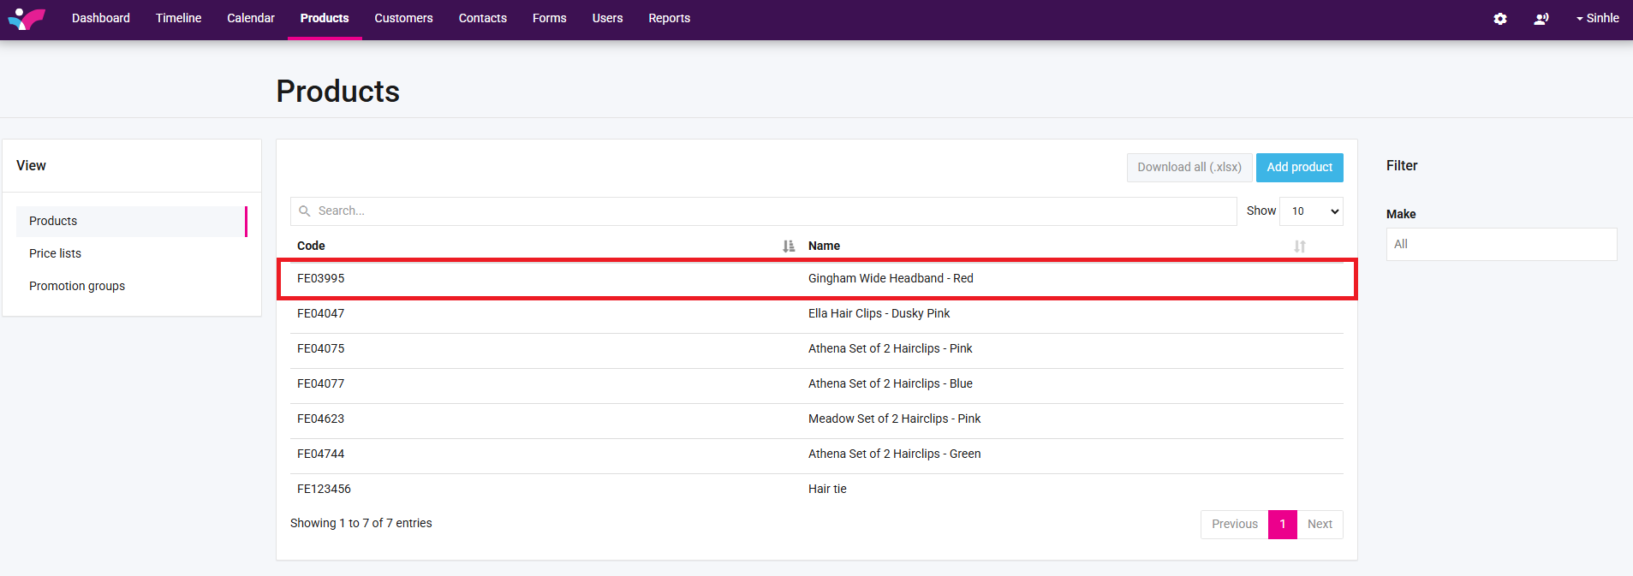The height and width of the screenshot is (576, 1633).
Task: Select page 1 in pagination
Action: [1282, 525]
